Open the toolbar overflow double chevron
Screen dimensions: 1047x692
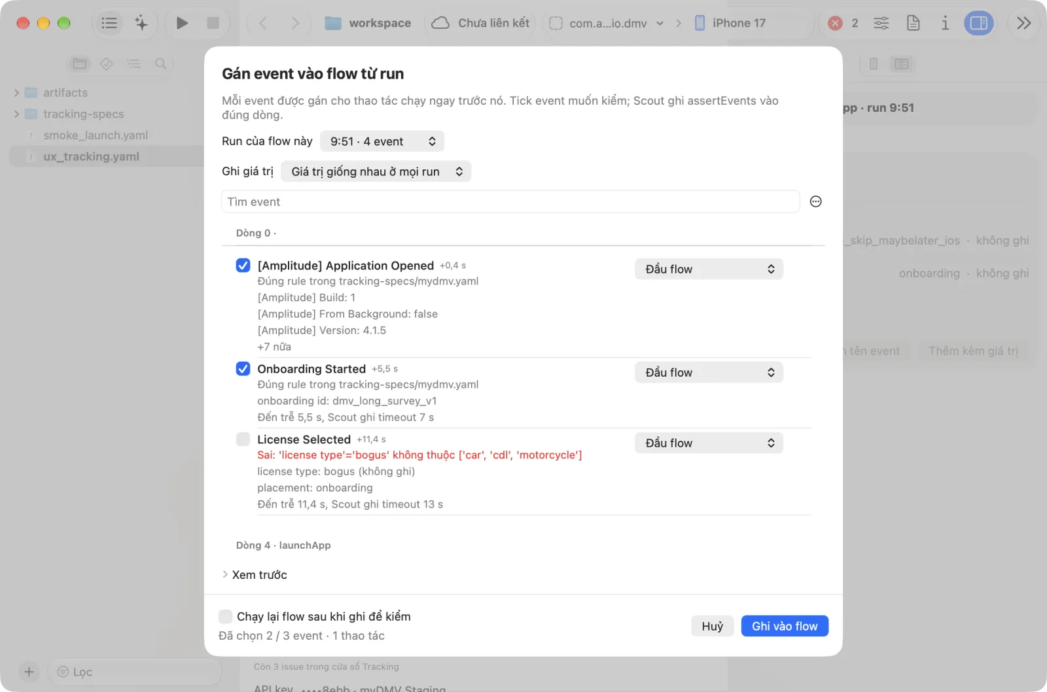[1023, 23]
